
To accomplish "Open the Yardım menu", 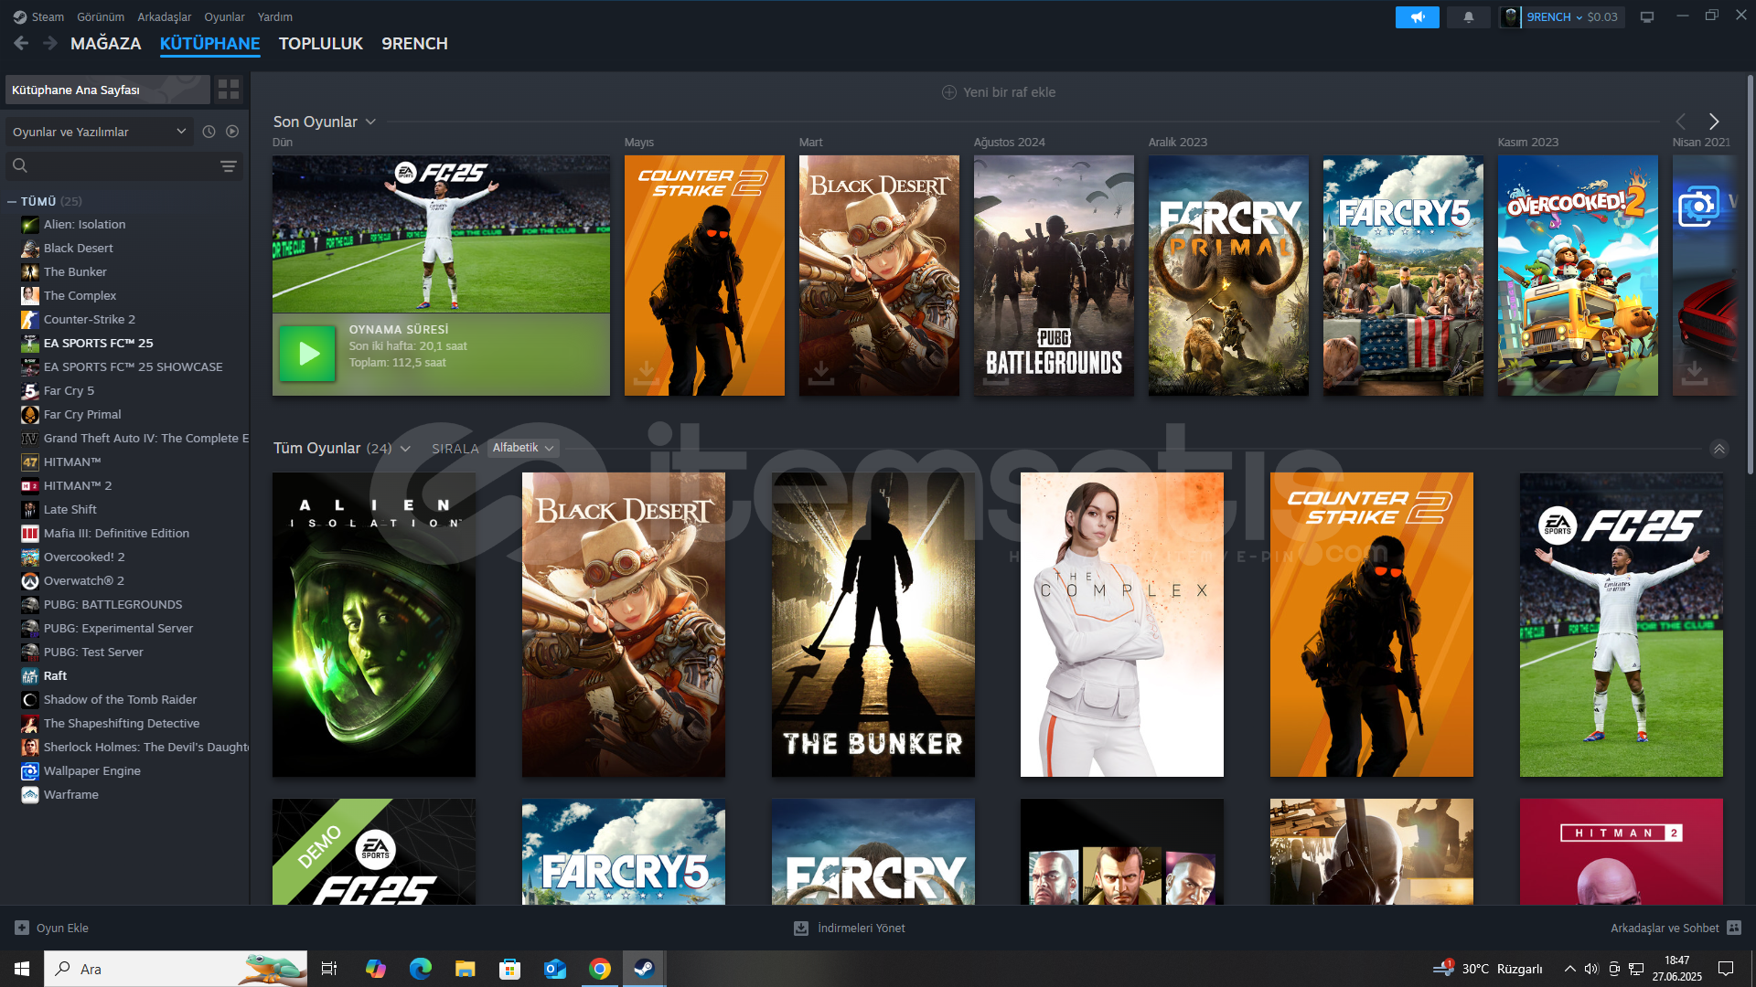I will coord(275,16).
